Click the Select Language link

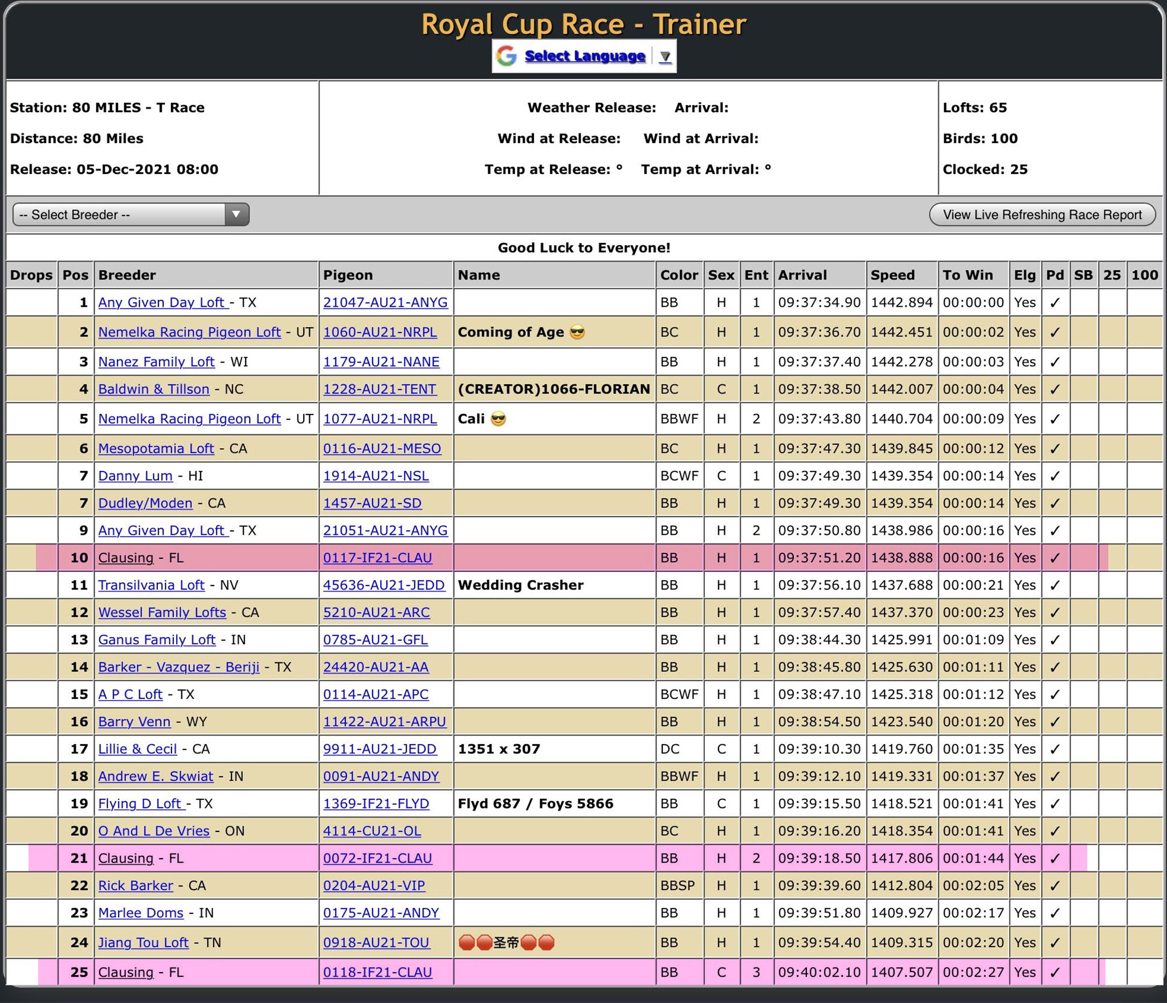[x=585, y=56]
